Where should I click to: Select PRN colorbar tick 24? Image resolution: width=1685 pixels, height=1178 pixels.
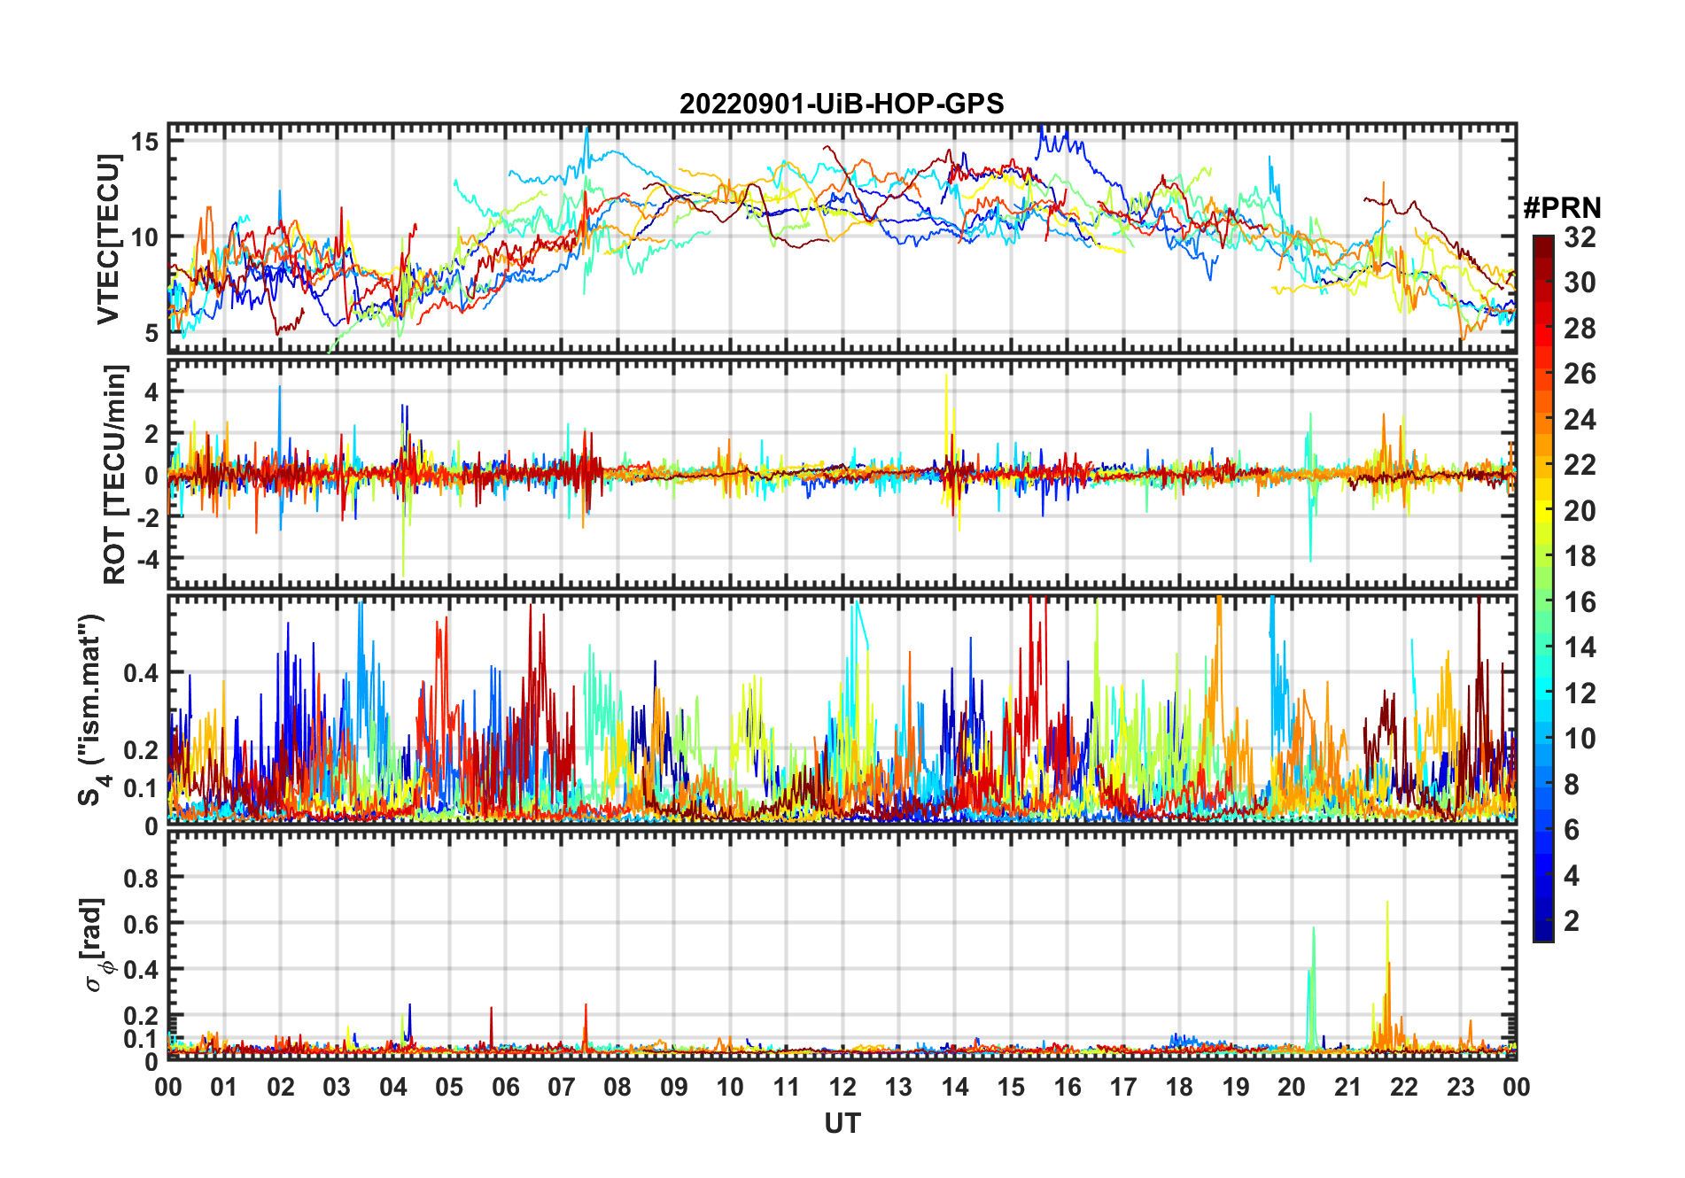1580,420
